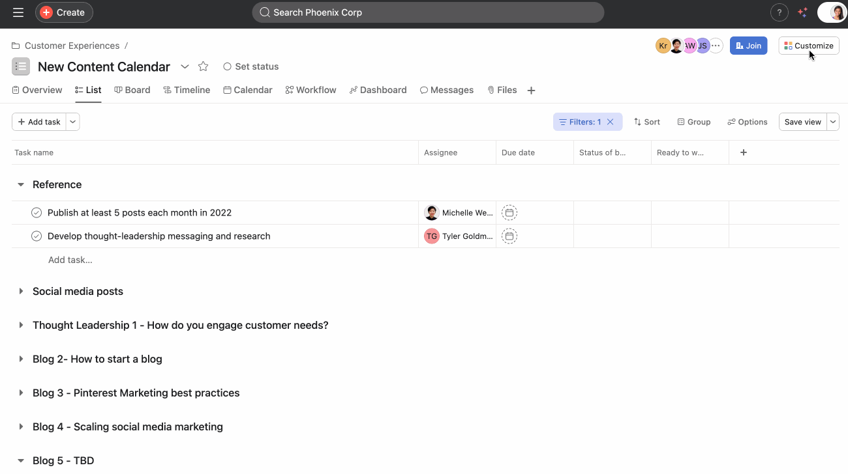
Task: Add a new column with the plus icon
Action: (743, 152)
